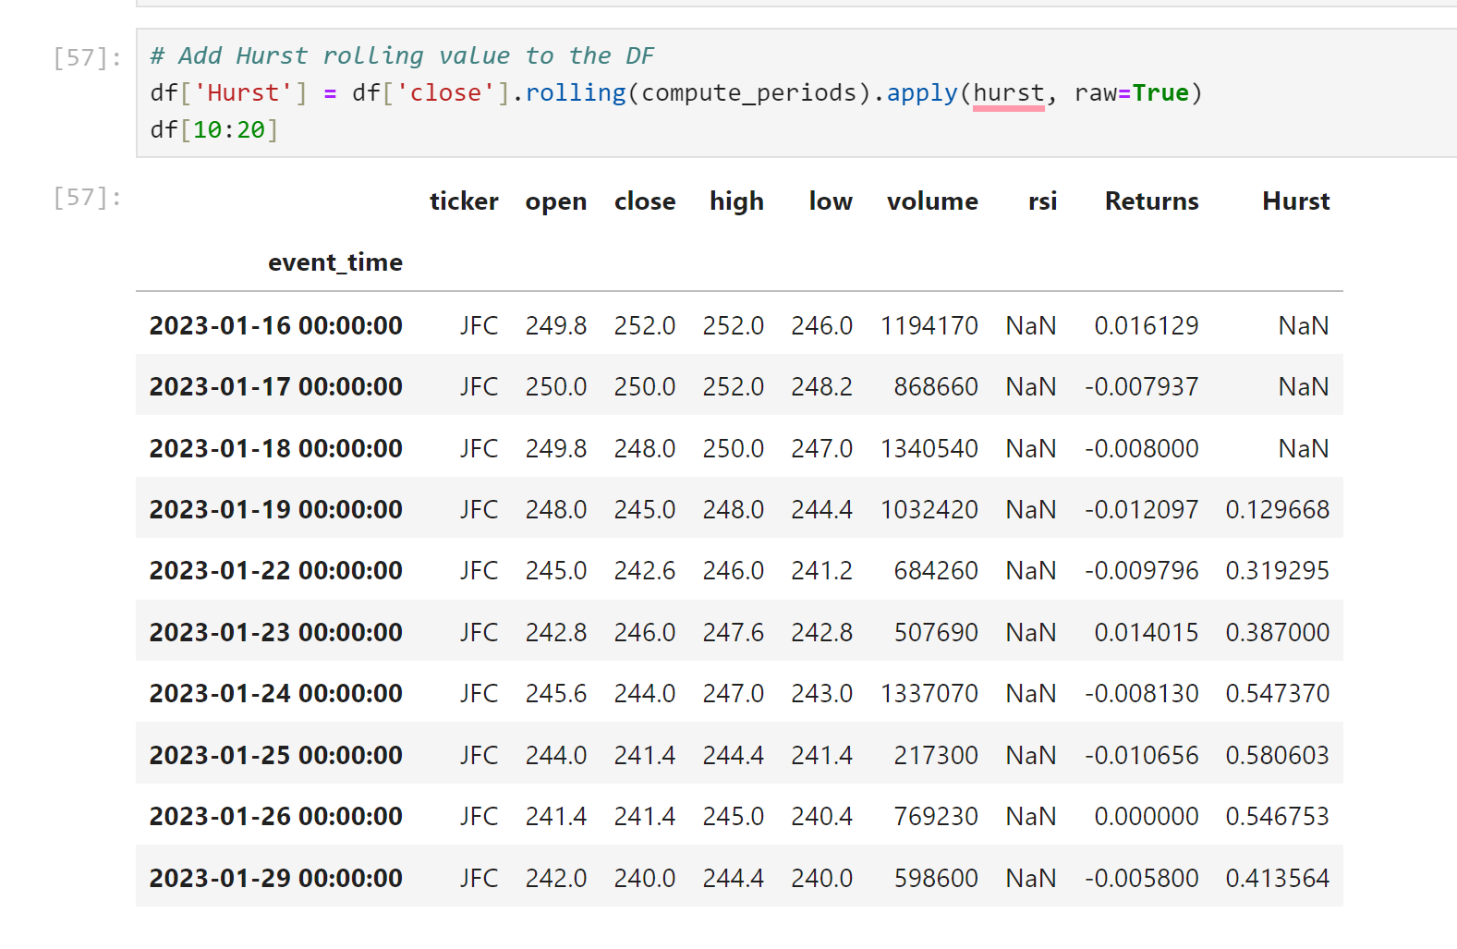Click the 'close' column header
The height and width of the screenshot is (949, 1457).
click(645, 201)
